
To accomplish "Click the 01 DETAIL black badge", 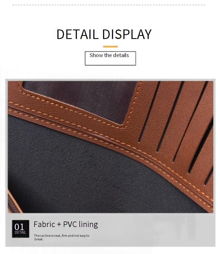I will coord(21,229).
